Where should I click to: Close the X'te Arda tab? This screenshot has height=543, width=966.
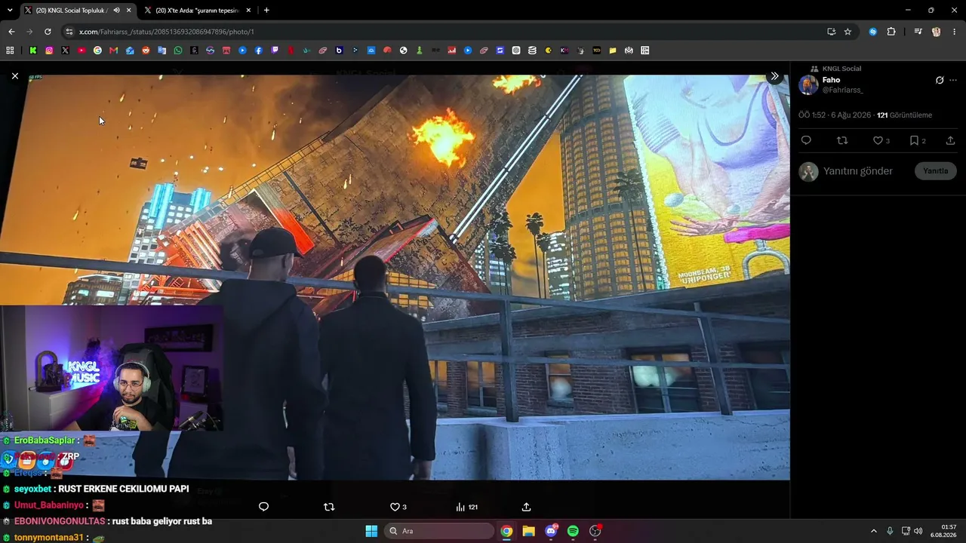tap(248, 11)
